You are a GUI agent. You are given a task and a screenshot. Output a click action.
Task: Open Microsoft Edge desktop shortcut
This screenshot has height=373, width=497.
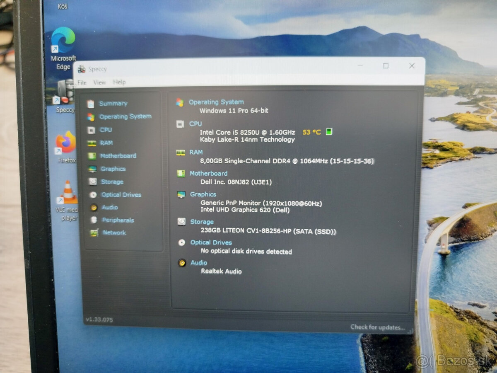[63, 41]
